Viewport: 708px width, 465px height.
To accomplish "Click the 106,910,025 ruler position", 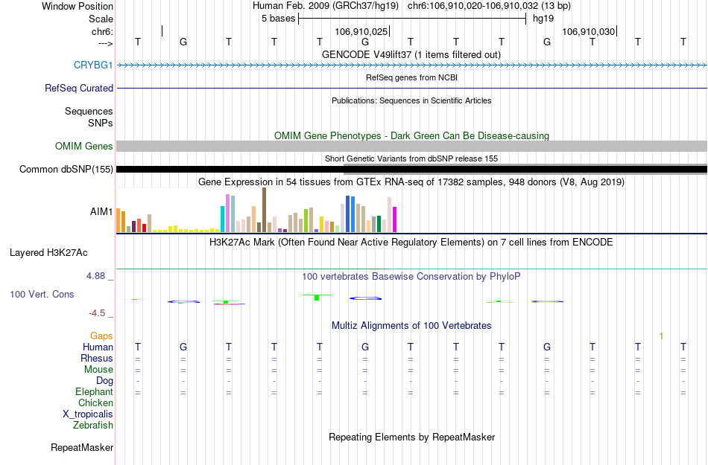I will pyautogui.click(x=361, y=31).
